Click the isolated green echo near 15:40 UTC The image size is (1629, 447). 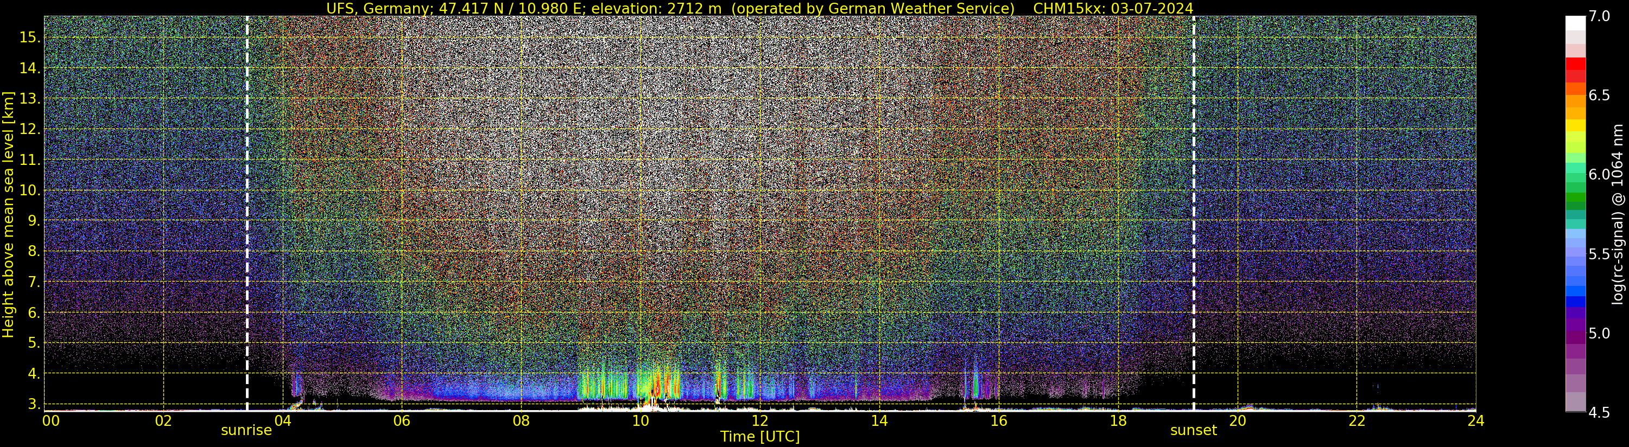pyautogui.click(x=977, y=385)
